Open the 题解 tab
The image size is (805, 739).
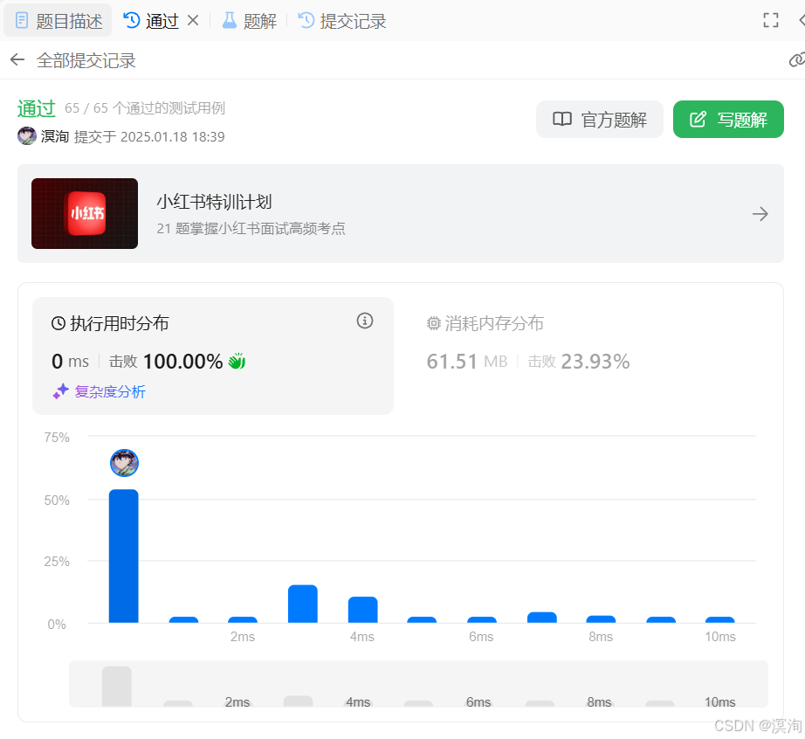(x=249, y=21)
